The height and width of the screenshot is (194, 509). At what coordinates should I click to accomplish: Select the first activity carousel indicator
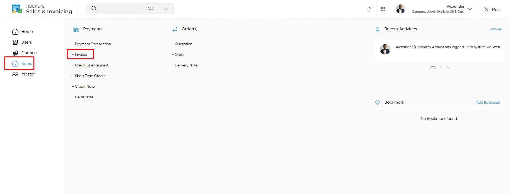point(433,68)
